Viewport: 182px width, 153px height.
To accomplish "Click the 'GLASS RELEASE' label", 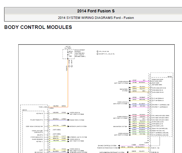I will click(x=37, y=139).
